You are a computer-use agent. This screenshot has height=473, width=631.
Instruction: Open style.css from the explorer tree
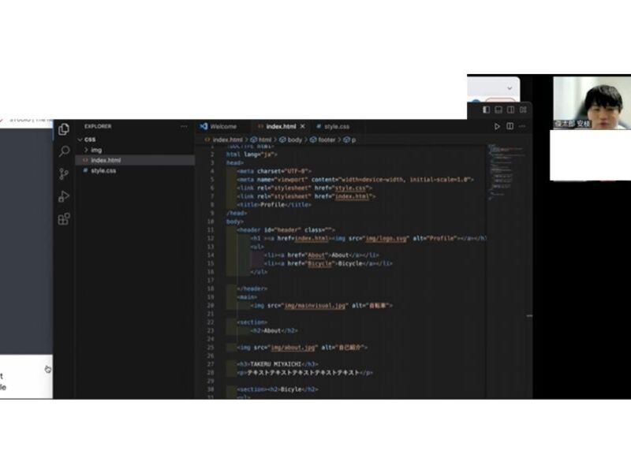103,170
